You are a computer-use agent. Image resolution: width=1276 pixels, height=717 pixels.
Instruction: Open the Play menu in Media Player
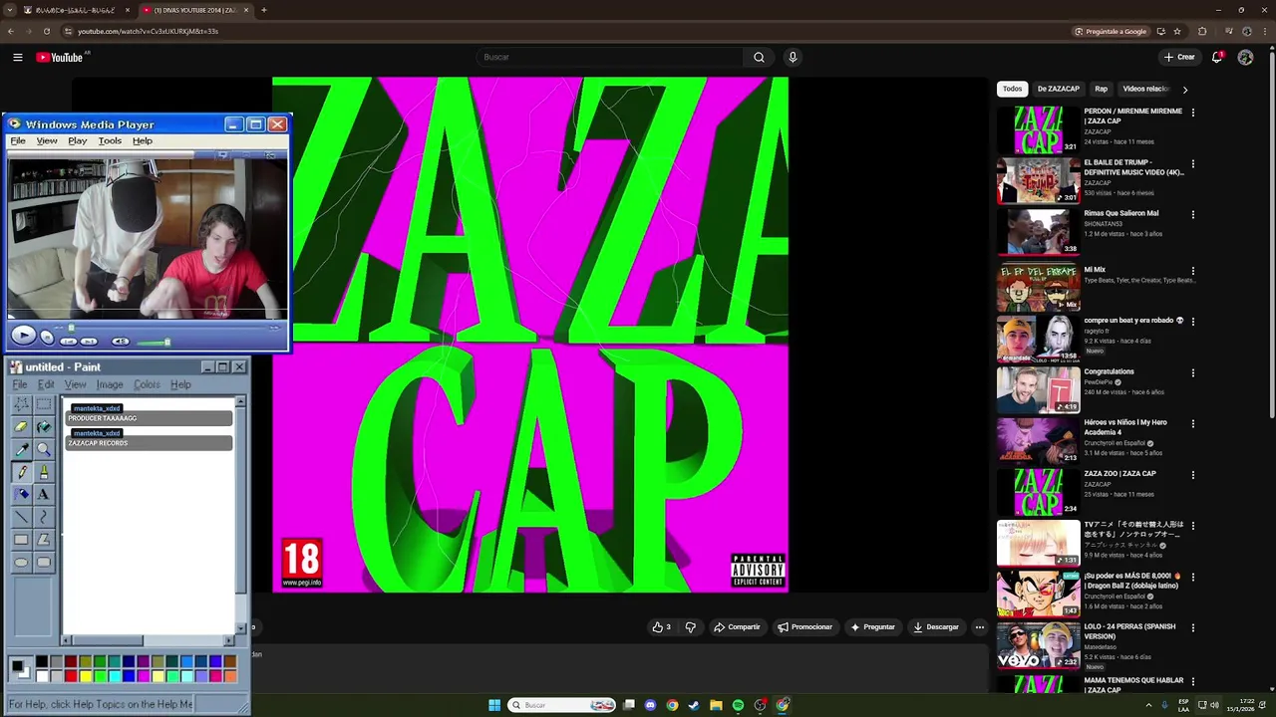point(78,141)
